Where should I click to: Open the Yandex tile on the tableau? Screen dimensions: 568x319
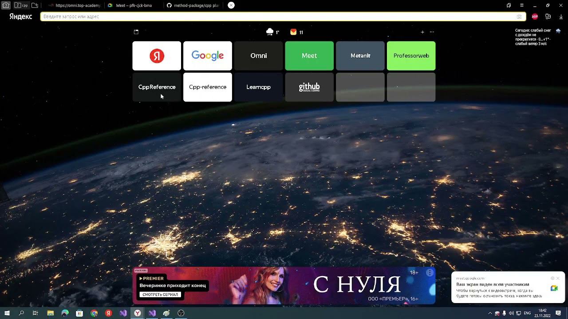click(x=157, y=56)
